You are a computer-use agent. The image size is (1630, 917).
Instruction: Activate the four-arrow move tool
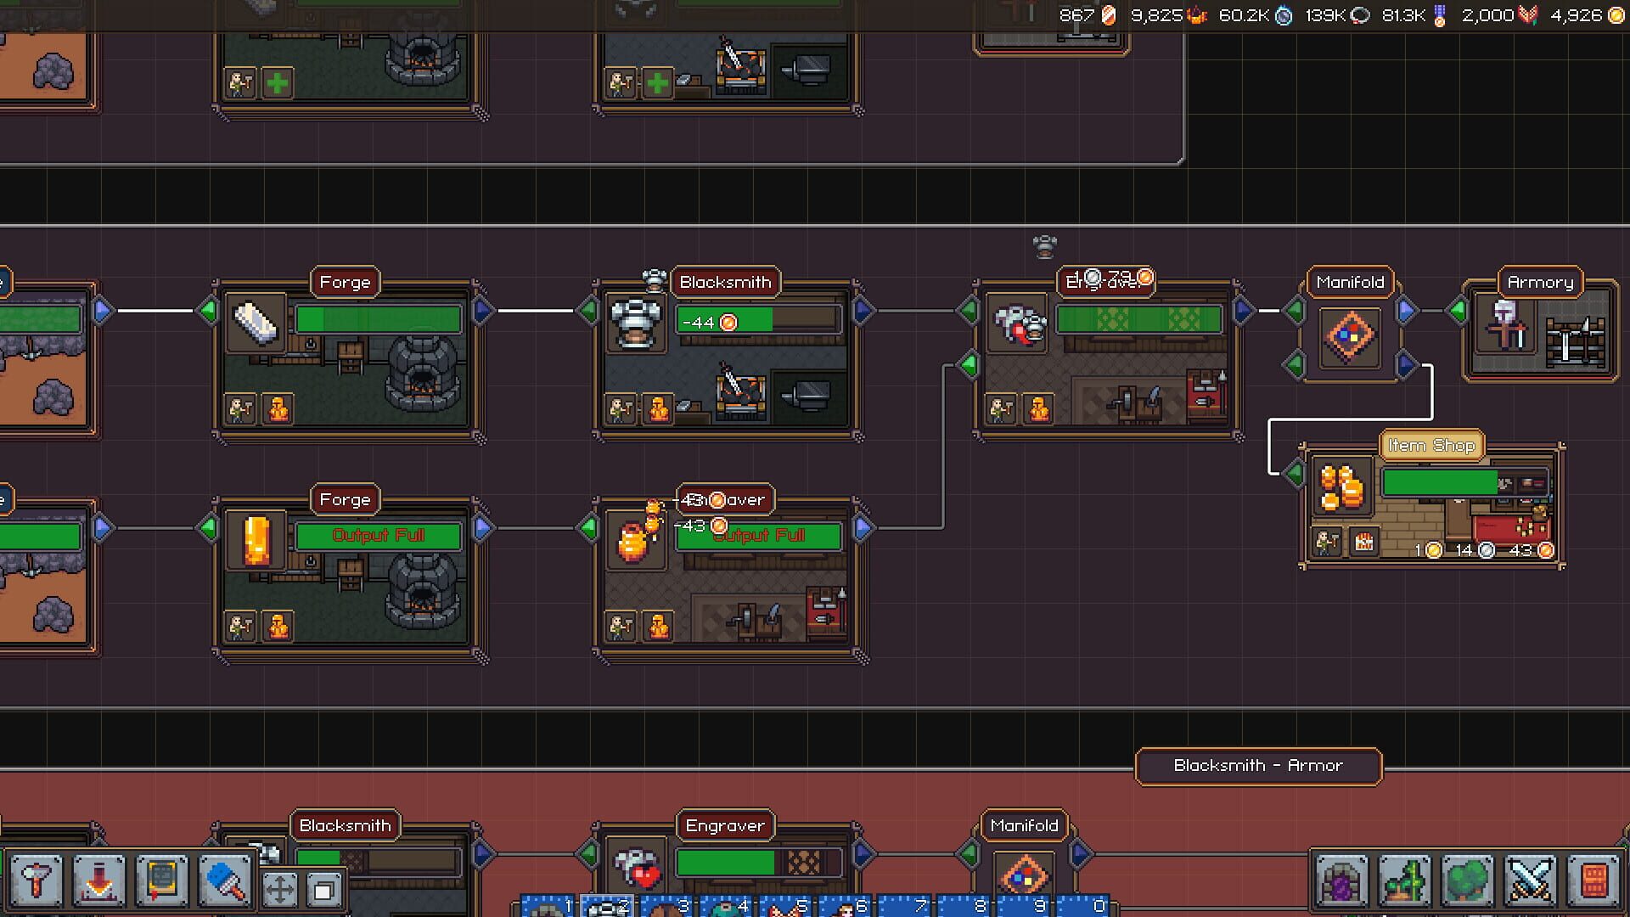(x=279, y=890)
